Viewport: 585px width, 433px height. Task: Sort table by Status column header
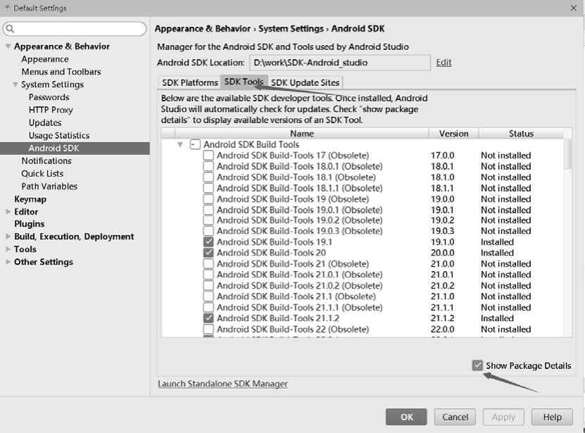[521, 133]
